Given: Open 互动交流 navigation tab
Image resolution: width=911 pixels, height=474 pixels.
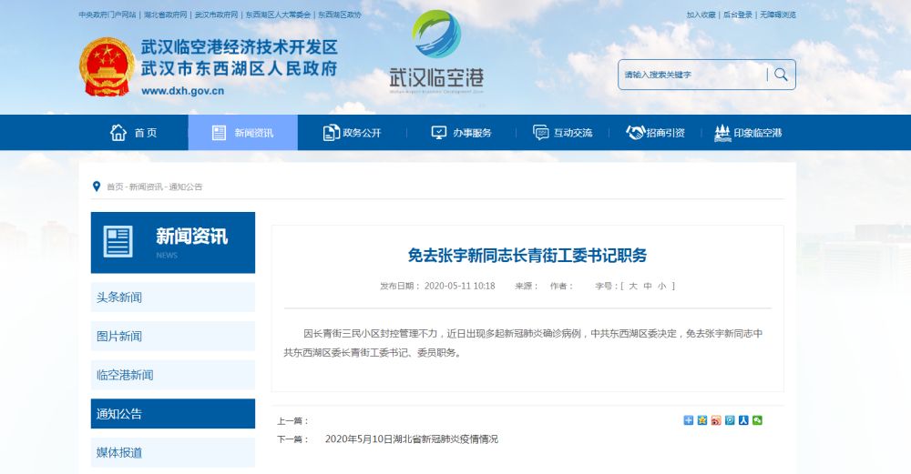Looking at the screenshot, I should 563,133.
